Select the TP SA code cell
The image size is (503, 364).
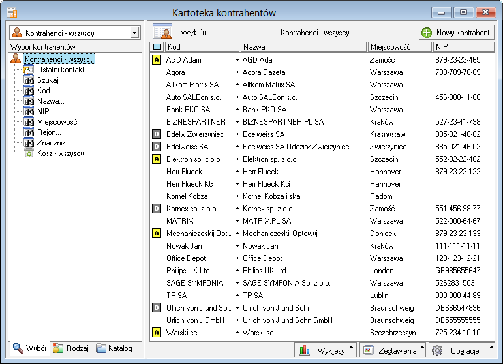pyautogui.click(x=176, y=296)
